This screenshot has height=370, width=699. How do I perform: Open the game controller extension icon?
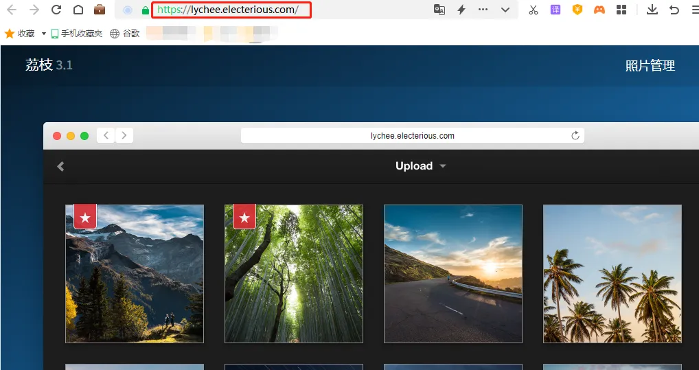(x=599, y=10)
